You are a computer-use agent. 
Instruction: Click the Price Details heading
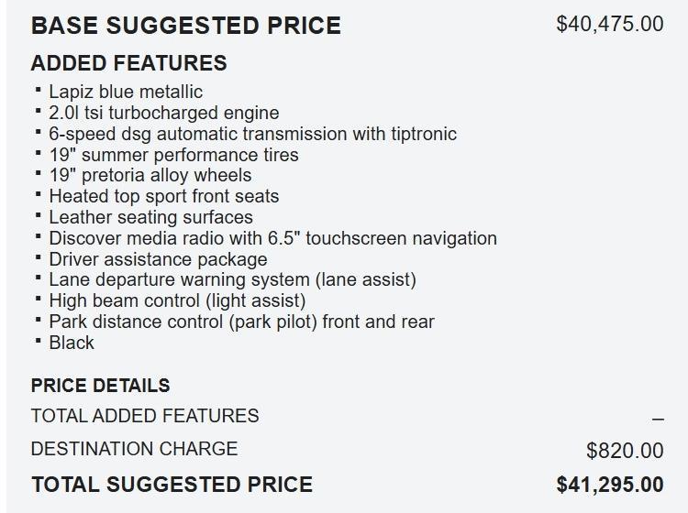[x=100, y=386]
